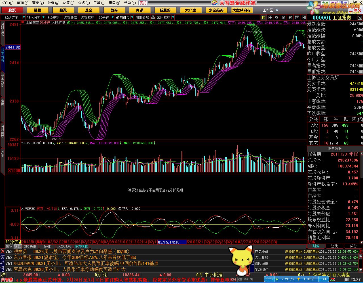This screenshot has height=283, width=363.
Task: Open the 分析 menu
Action: 53,3
